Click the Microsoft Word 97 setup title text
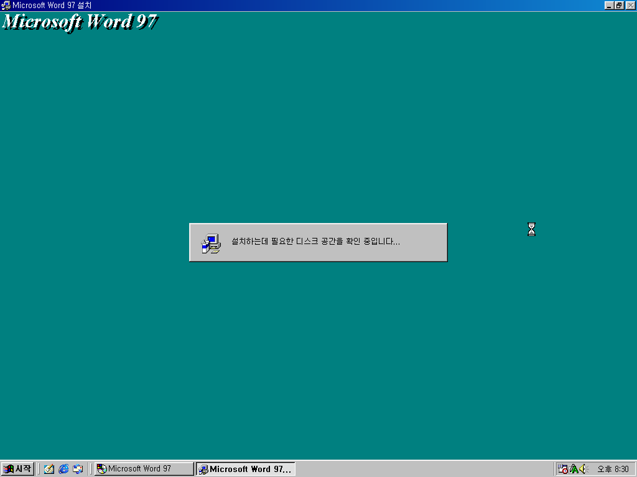 pyautogui.click(x=52, y=5)
